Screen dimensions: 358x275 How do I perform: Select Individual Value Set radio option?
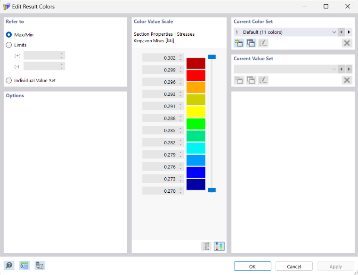click(x=8, y=80)
